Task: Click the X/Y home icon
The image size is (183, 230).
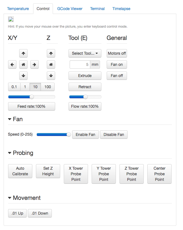Action: (23, 64)
